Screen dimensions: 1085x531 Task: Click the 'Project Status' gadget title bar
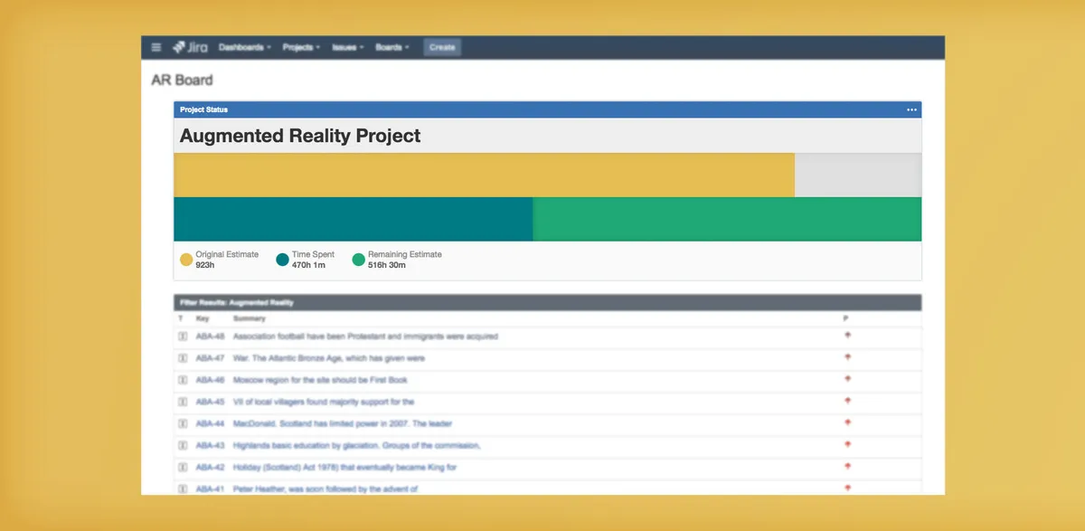point(548,109)
